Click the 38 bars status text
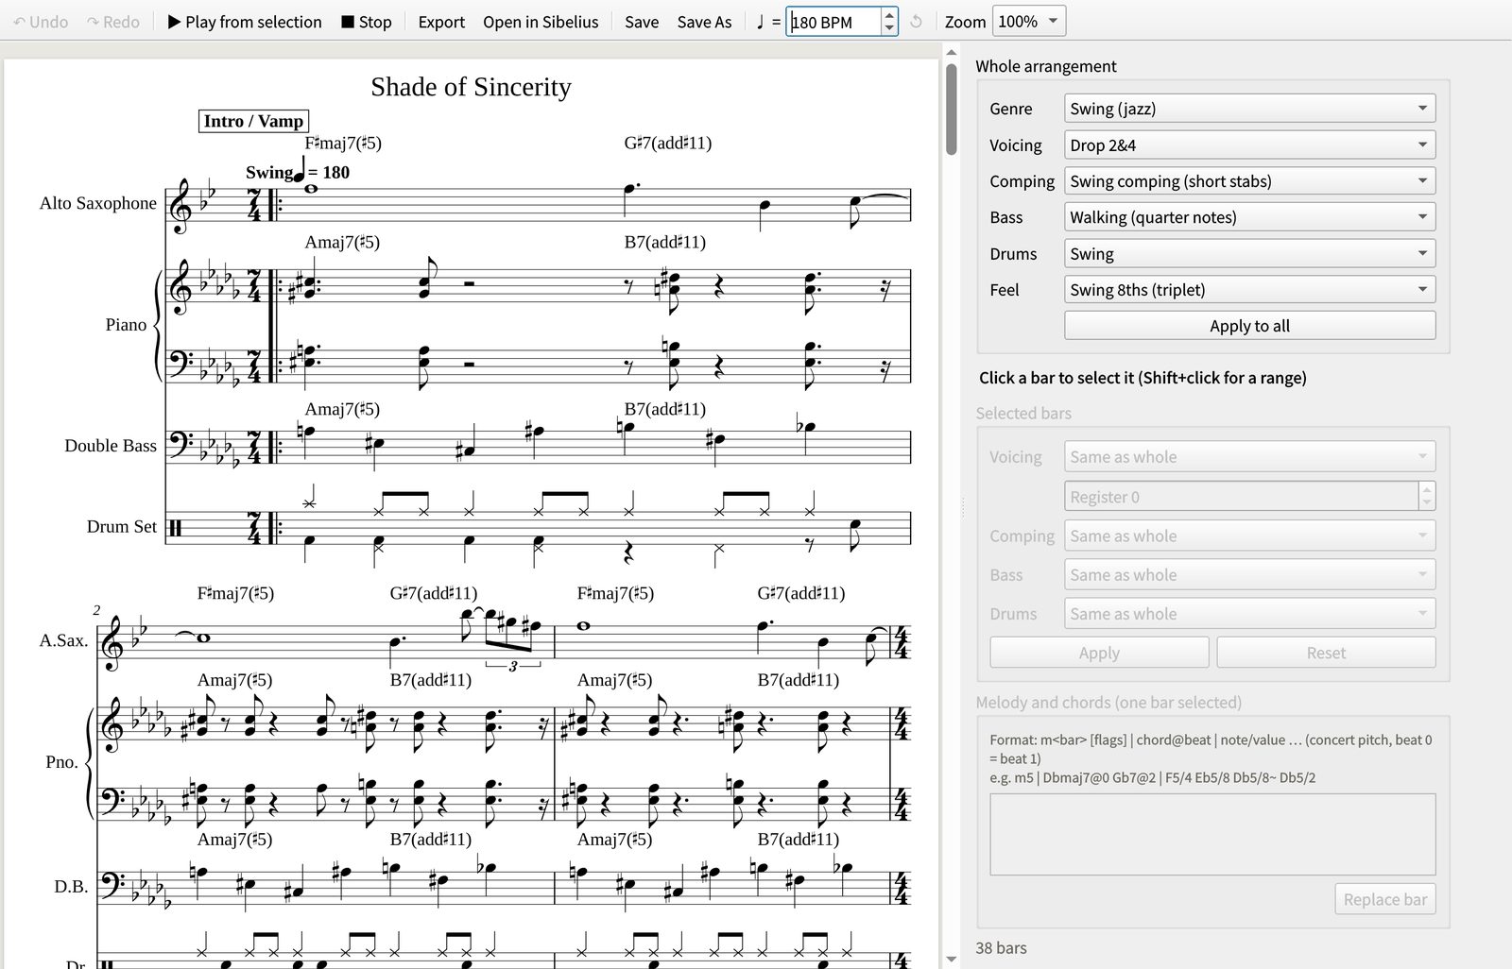 [1001, 947]
